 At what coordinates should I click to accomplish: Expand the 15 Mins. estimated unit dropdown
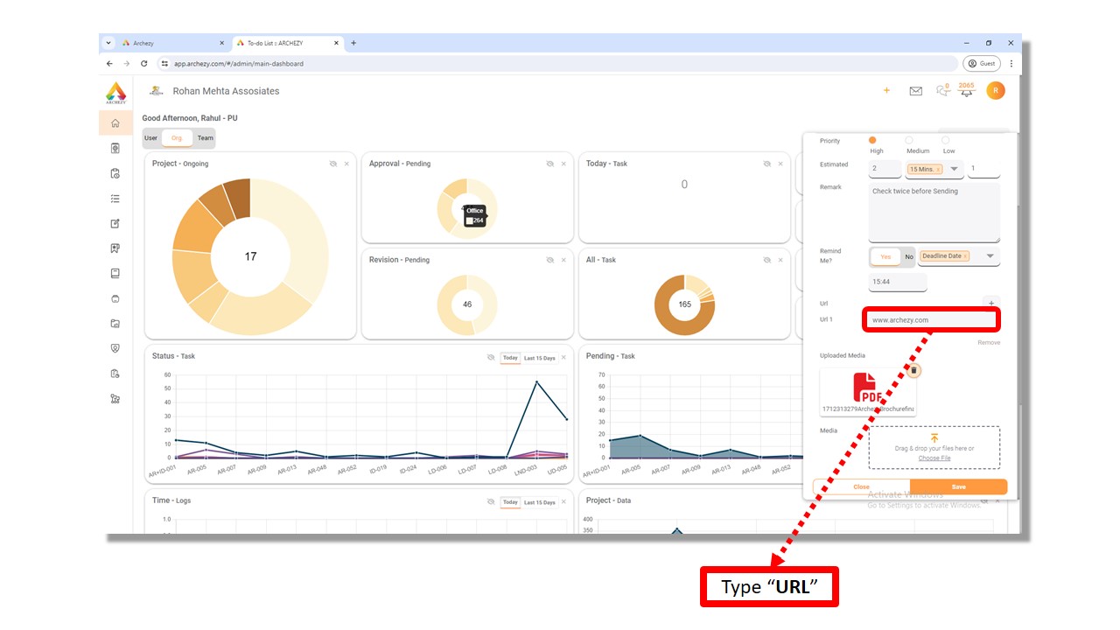(x=955, y=169)
